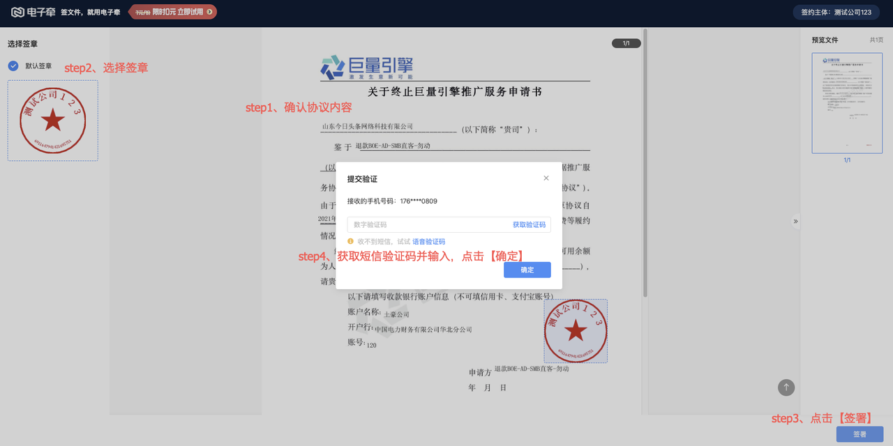
Task: Select the placed seal stamp on the document
Action: click(575, 331)
